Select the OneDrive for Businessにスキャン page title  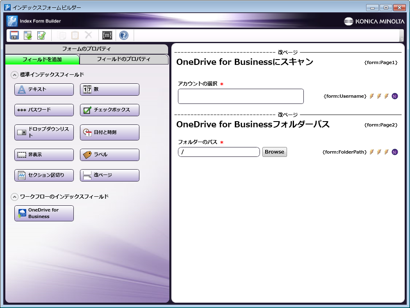245,62
